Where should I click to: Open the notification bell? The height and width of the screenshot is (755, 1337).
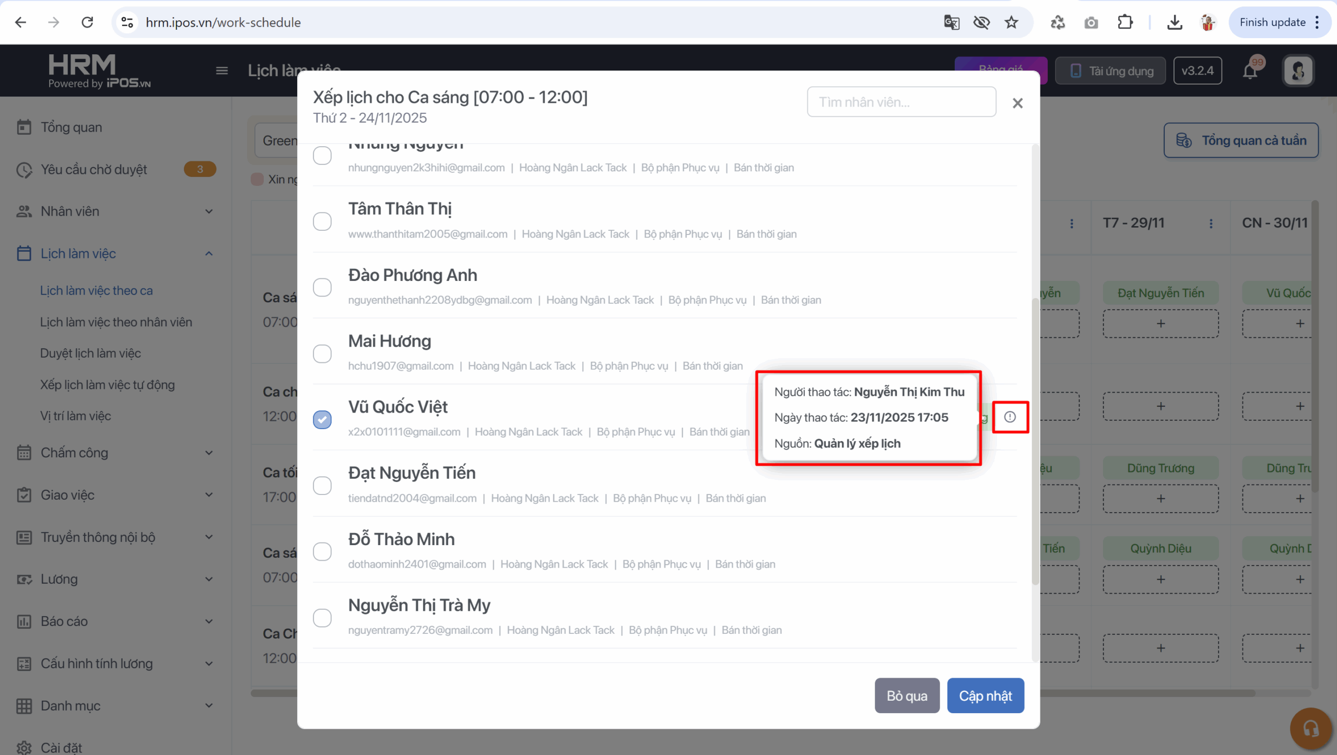tap(1250, 70)
